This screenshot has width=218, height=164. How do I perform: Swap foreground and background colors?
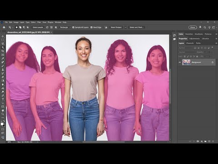(4, 121)
